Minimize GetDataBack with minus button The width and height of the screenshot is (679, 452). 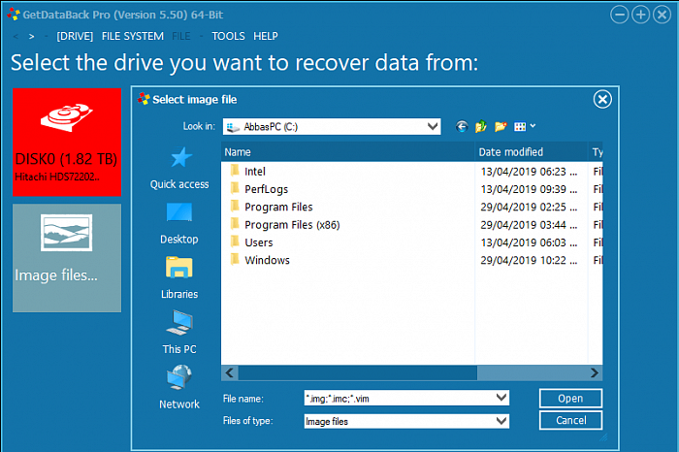pyautogui.click(x=619, y=15)
